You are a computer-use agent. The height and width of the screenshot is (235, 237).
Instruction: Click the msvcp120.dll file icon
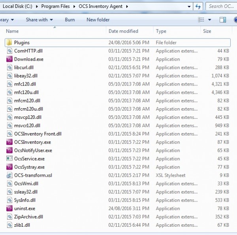9,117
